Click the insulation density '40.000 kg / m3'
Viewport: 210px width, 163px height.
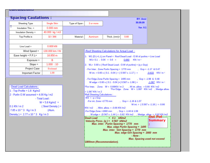tap(52, 32)
